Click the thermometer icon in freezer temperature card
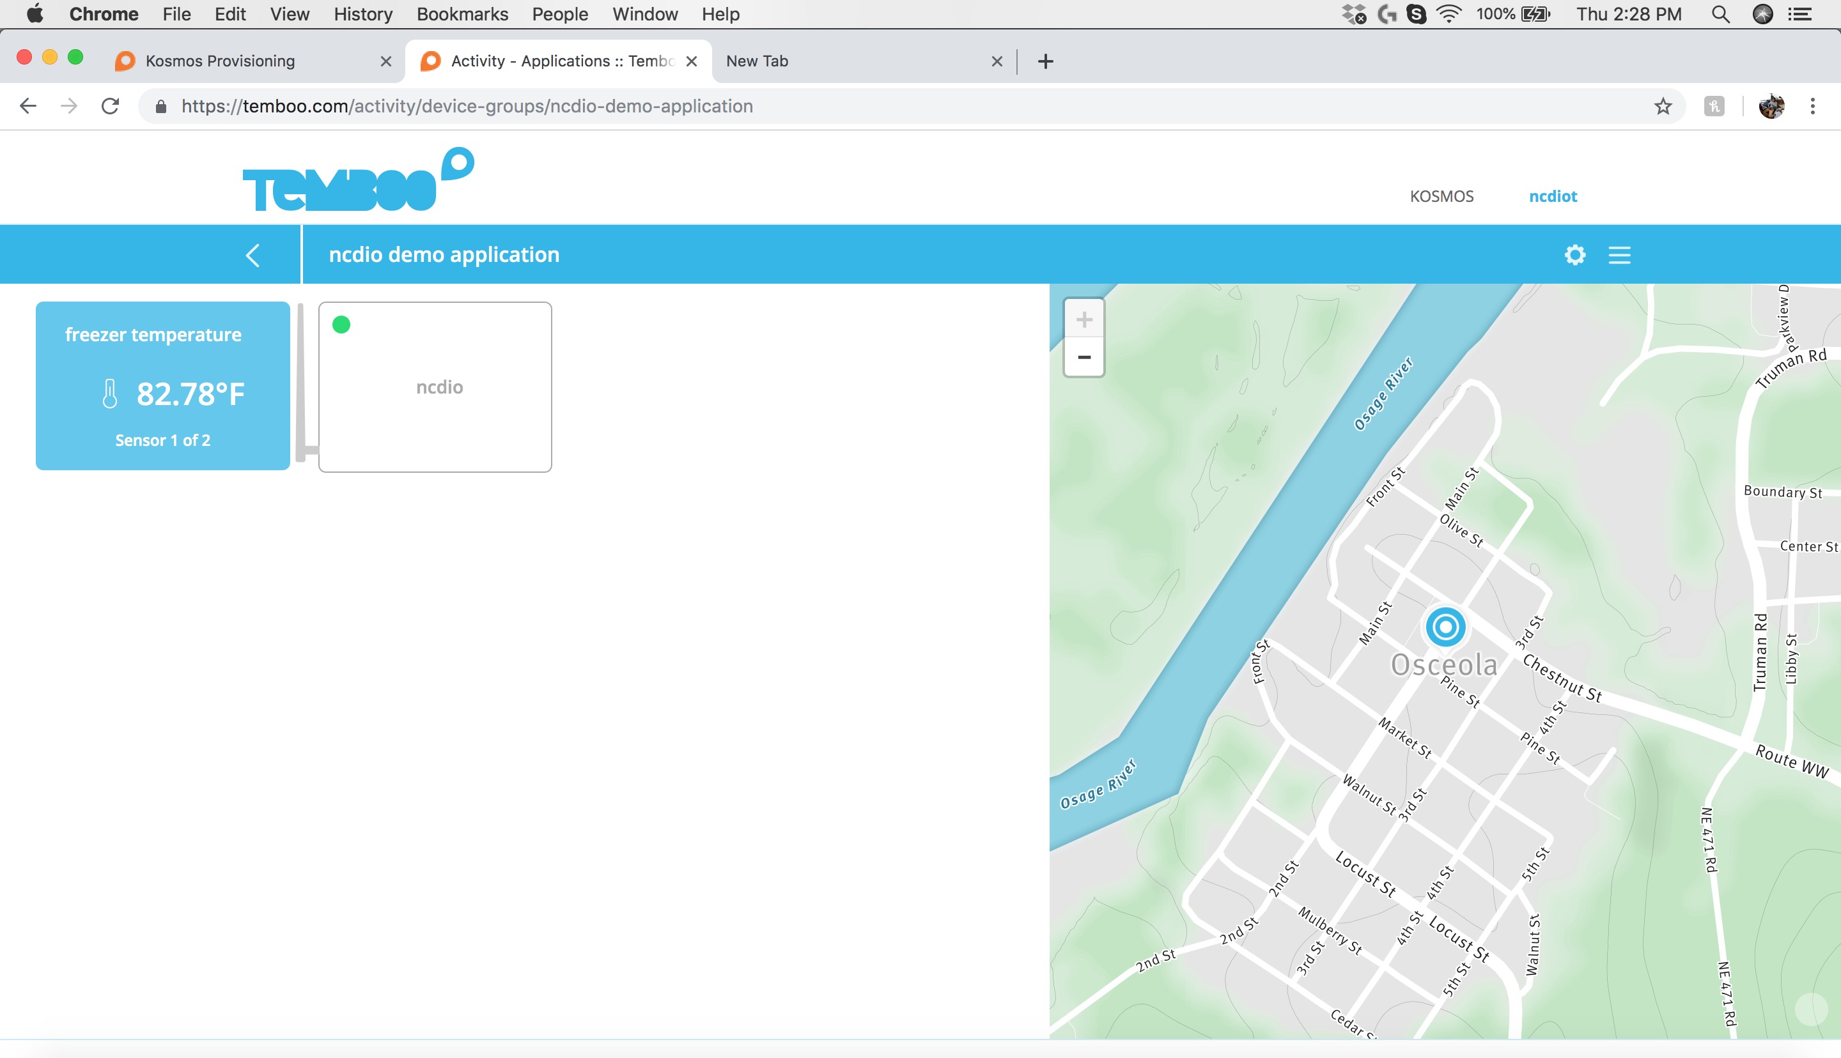Viewport: 1841px width, 1058px height. coord(110,394)
